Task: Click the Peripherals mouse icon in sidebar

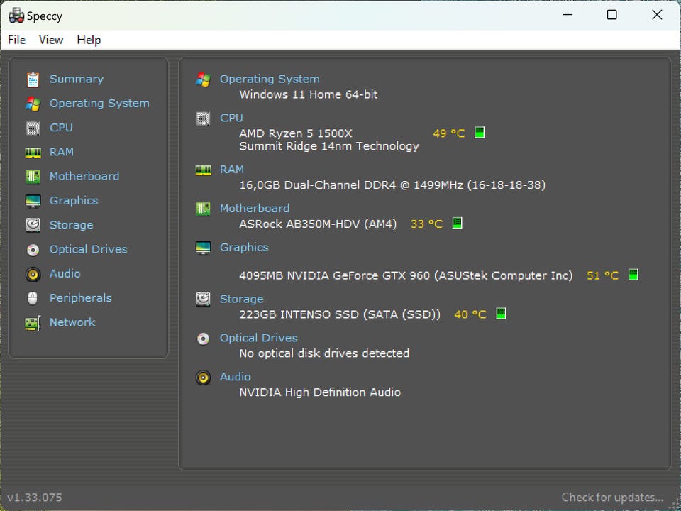Action: [x=33, y=298]
